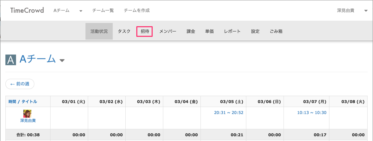The image size is (373, 141).
Task: Open the ごみ箱 tab
Action: (276, 31)
